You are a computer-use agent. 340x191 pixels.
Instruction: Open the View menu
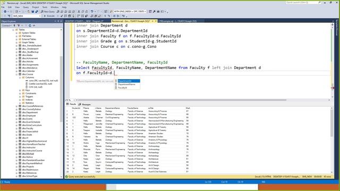click(17, 7)
